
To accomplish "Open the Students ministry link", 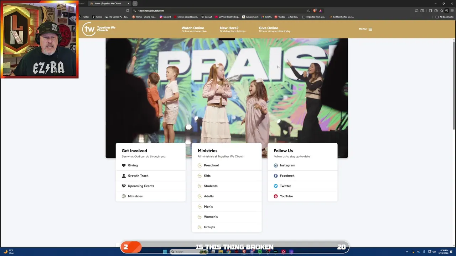I will click(x=227, y=186).
